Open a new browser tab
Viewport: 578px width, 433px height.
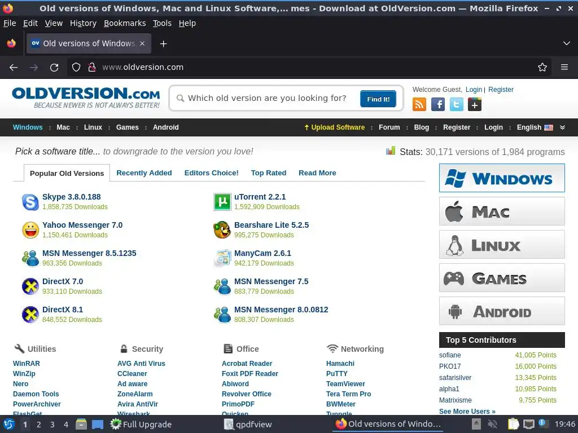[x=163, y=44]
